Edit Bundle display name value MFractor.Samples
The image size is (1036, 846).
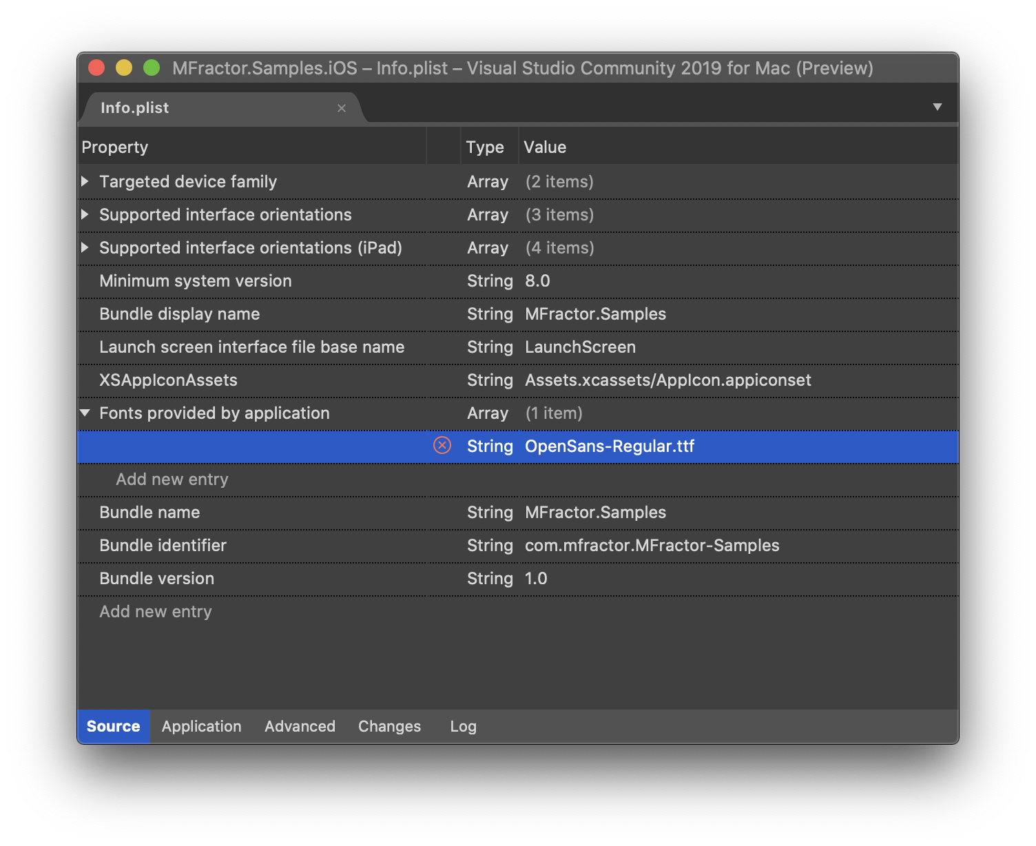coord(596,313)
